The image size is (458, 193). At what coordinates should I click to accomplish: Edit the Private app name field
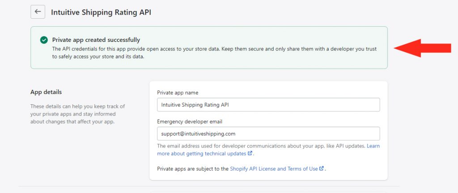pos(268,104)
